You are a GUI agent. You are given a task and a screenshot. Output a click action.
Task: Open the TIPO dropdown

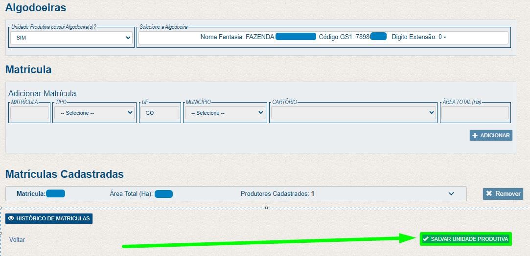point(94,113)
